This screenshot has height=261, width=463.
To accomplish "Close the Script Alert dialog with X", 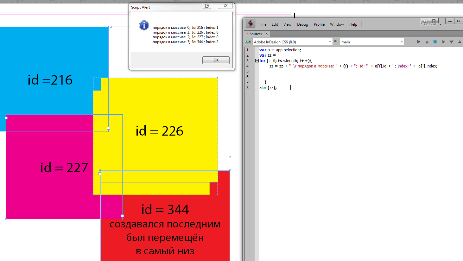I will pyautogui.click(x=225, y=6).
